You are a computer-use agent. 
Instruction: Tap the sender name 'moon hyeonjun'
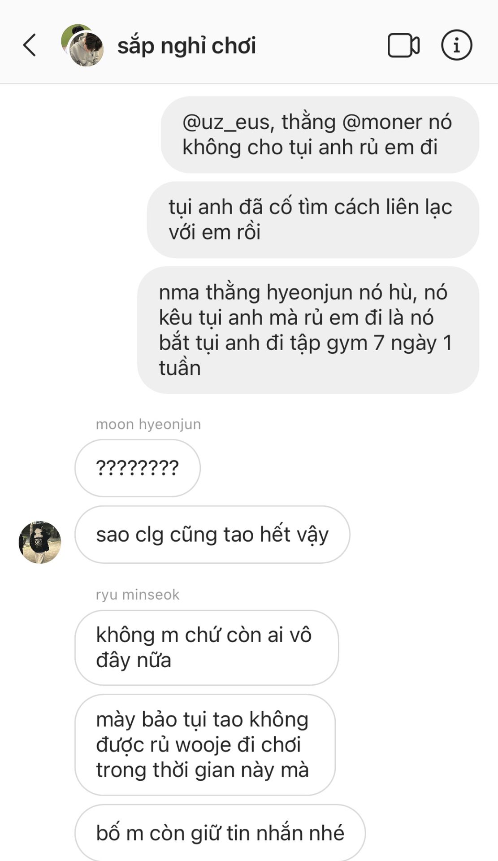click(148, 424)
